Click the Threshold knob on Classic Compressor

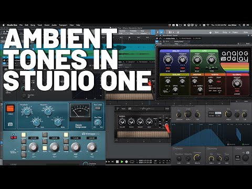tap(27, 111)
